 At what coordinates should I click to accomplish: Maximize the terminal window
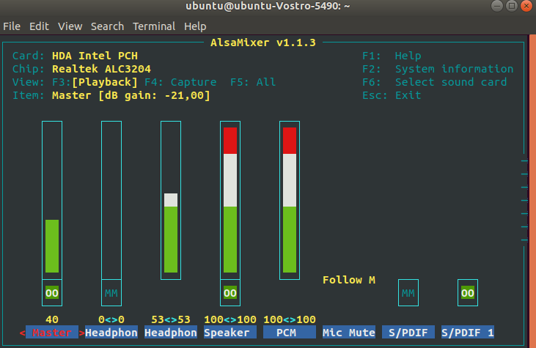[x=512, y=6]
